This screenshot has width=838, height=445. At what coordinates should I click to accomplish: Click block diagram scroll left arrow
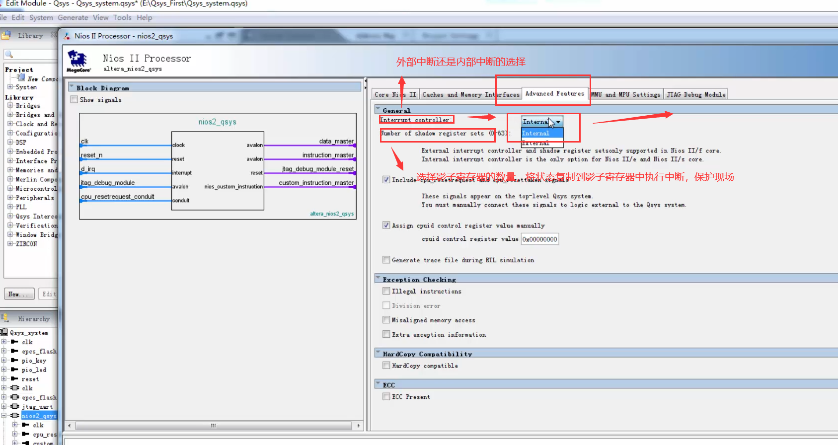(x=70, y=426)
